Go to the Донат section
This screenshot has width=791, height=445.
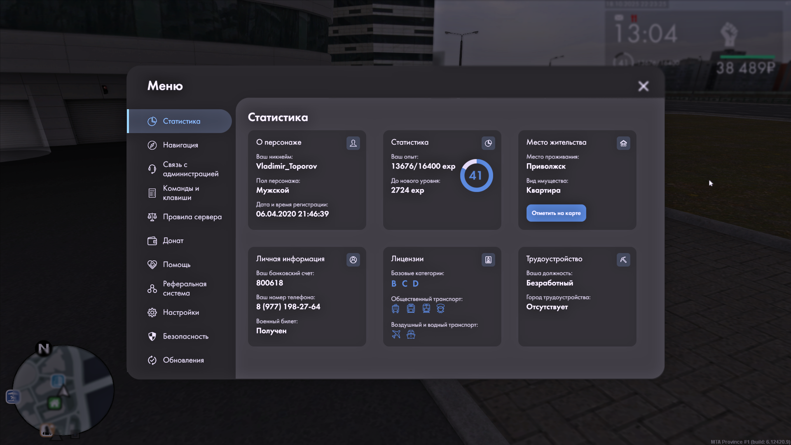point(173,241)
